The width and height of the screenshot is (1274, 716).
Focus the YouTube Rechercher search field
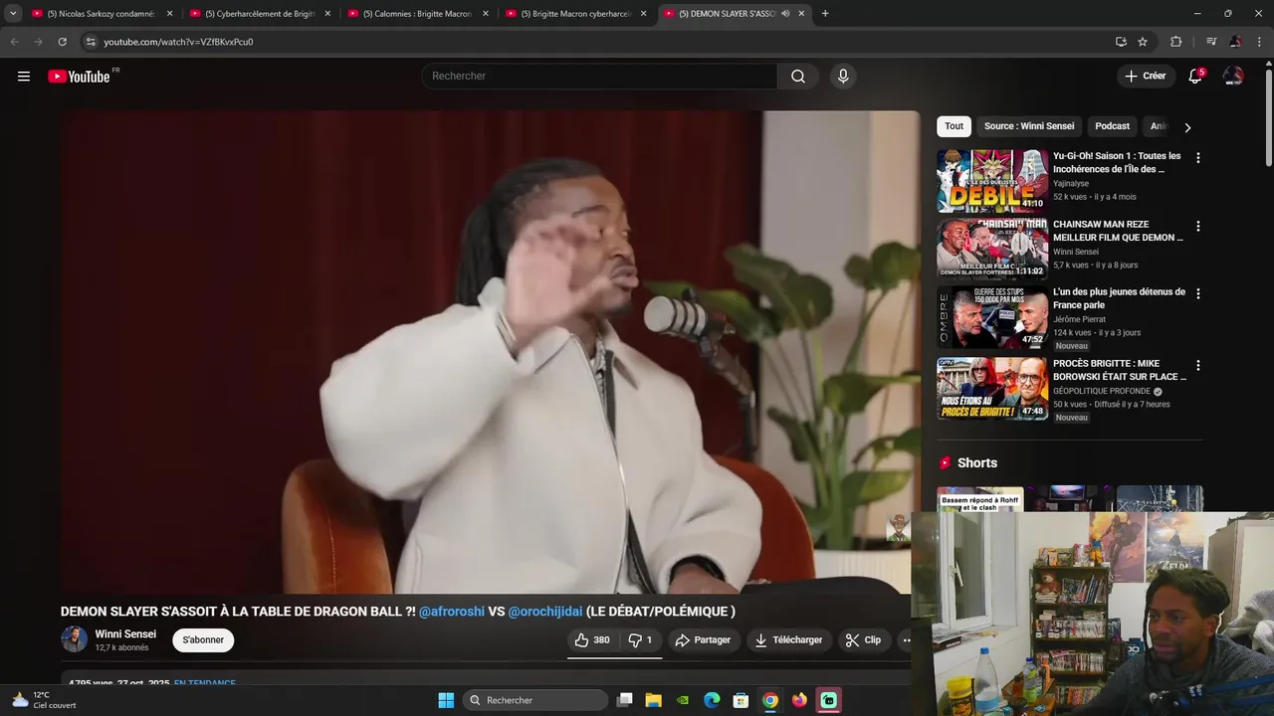(599, 77)
